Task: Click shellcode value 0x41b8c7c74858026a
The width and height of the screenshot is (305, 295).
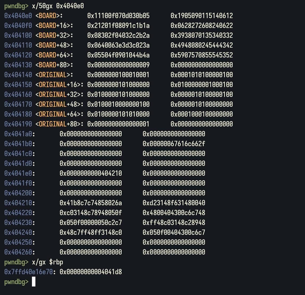Action: point(91,203)
